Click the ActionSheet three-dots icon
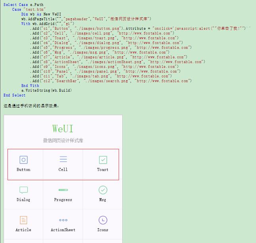The width and height of the screenshot is (256, 243). (63, 220)
